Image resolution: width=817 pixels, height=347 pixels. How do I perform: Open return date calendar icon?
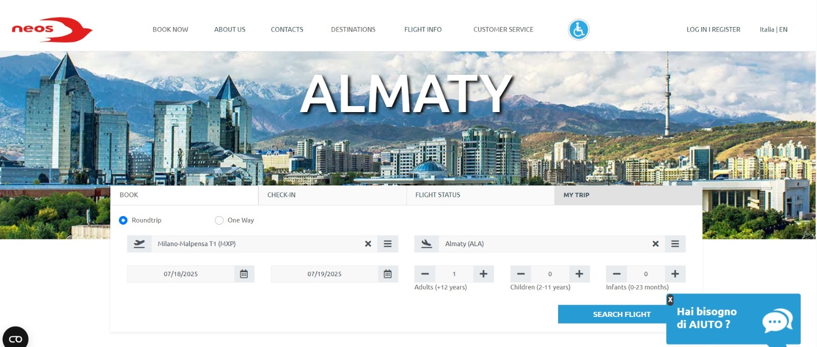pyautogui.click(x=388, y=274)
